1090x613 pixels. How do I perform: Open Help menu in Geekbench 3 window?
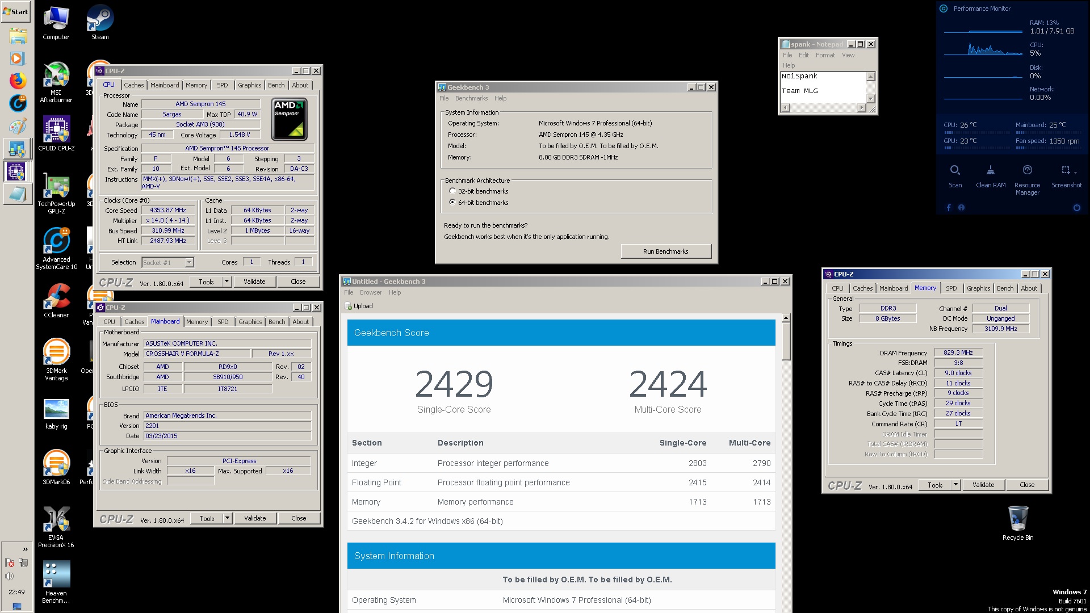(500, 98)
